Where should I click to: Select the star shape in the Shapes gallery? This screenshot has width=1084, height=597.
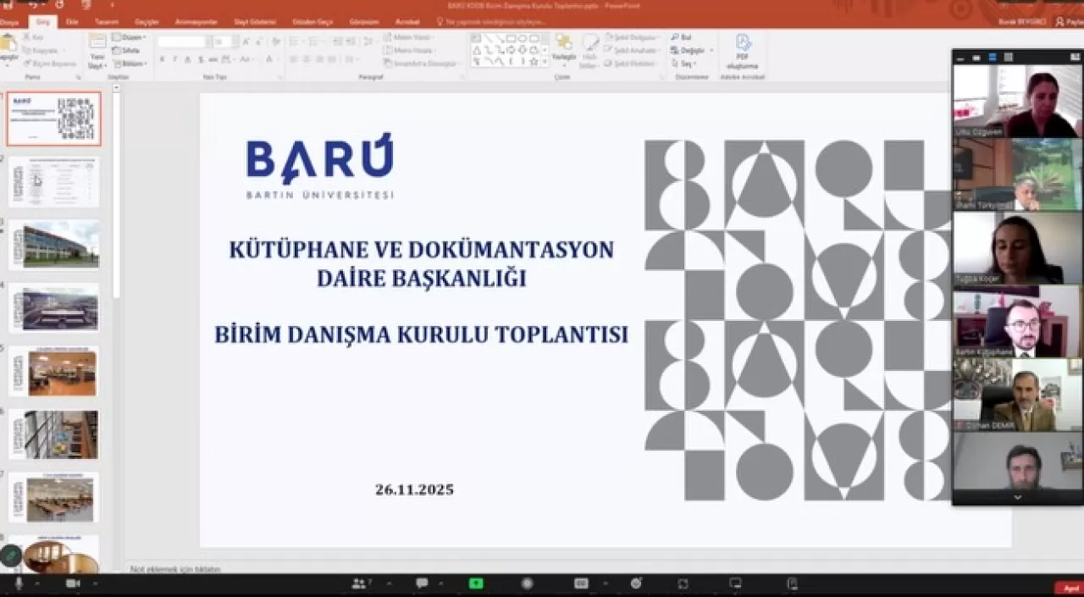click(535, 61)
